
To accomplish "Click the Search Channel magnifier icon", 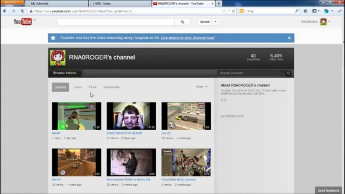I will [288, 73].
